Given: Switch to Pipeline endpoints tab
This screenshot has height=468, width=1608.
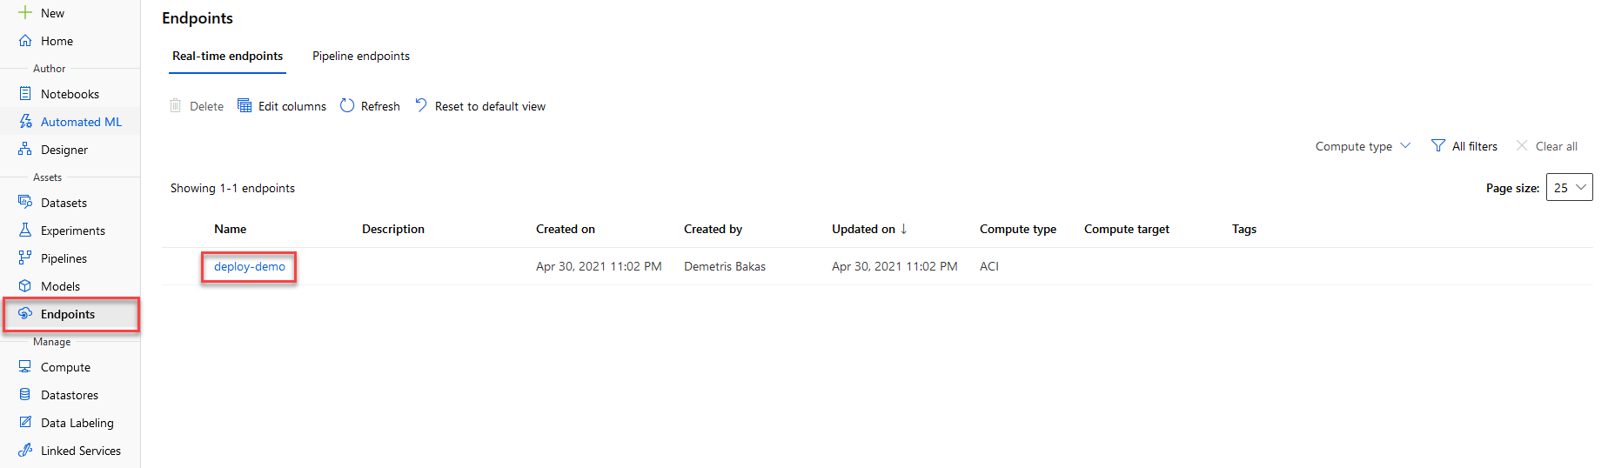Looking at the screenshot, I should 361,56.
